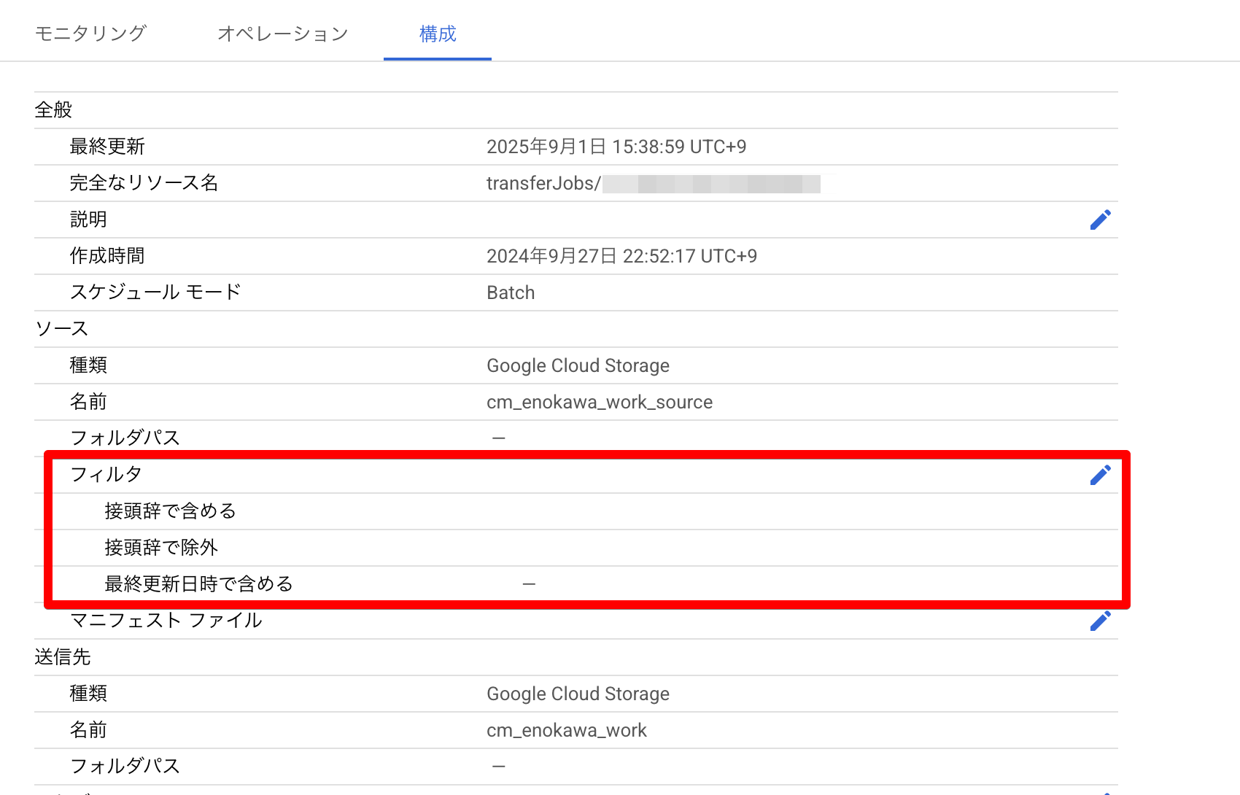Click the last-updated value 2025年9月1日 15:38:59 UTC+9
The height and width of the screenshot is (795, 1240).
(x=616, y=147)
